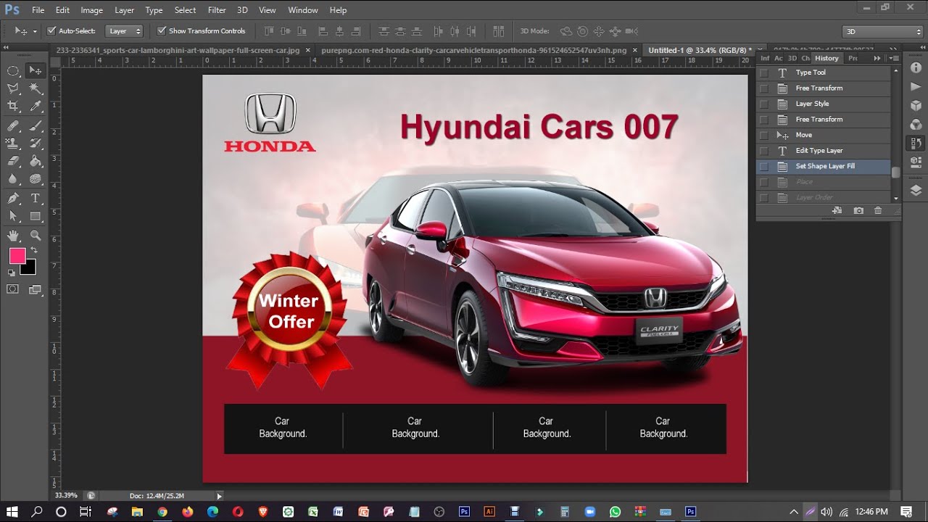Select the Brush tool
The width and height of the screenshot is (928, 522).
[x=35, y=125]
